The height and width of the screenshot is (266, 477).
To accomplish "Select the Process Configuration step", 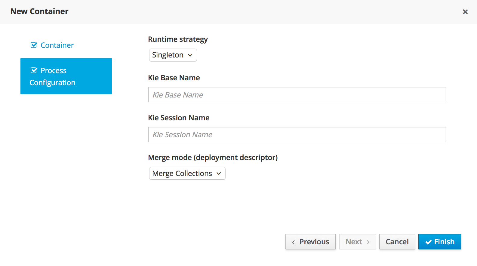I will point(66,76).
